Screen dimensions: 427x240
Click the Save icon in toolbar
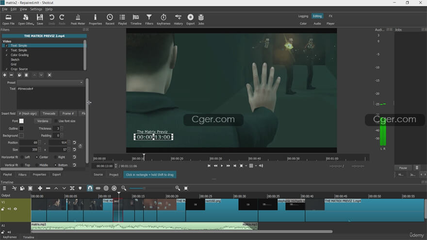40,19
